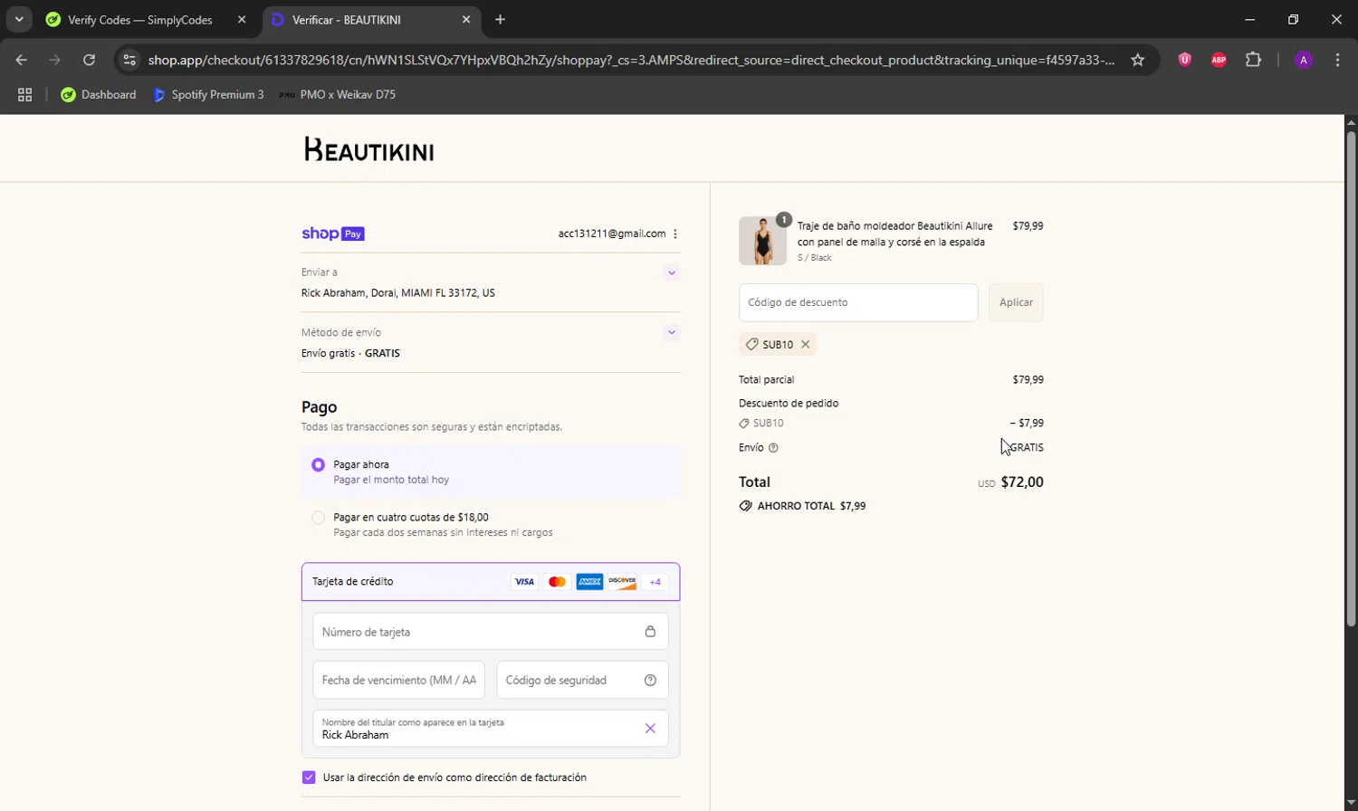Focus the Fecha de vencimiento field
This screenshot has width=1358, height=811.
click(399, 680)
